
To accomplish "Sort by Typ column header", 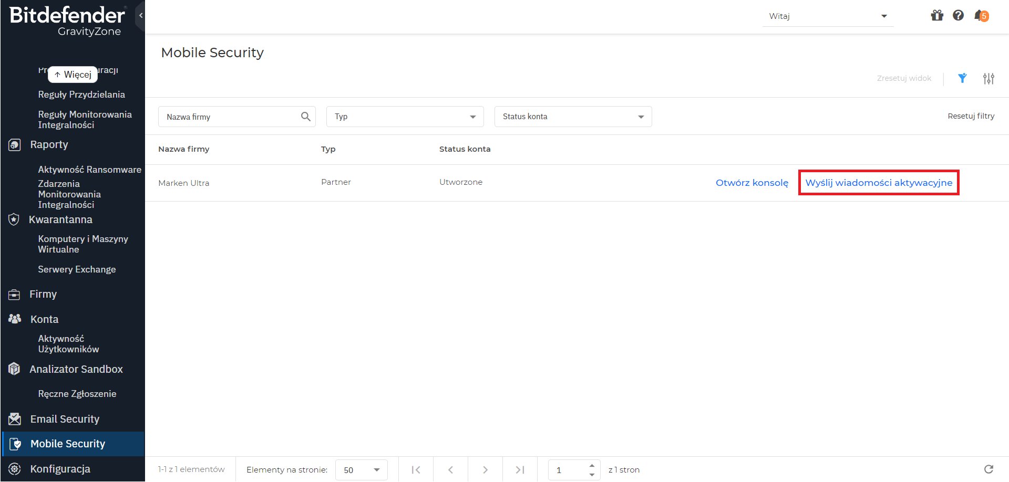I will 328,149.
